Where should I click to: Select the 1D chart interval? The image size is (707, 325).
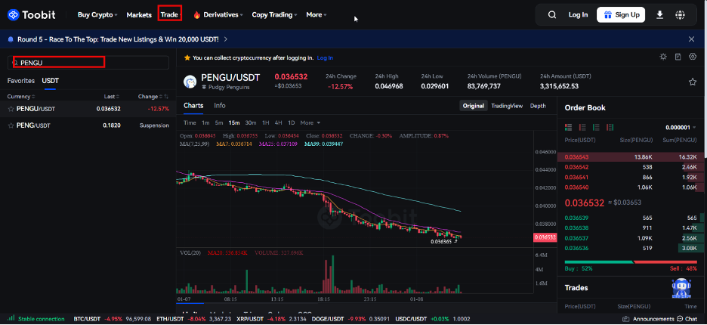292,122
